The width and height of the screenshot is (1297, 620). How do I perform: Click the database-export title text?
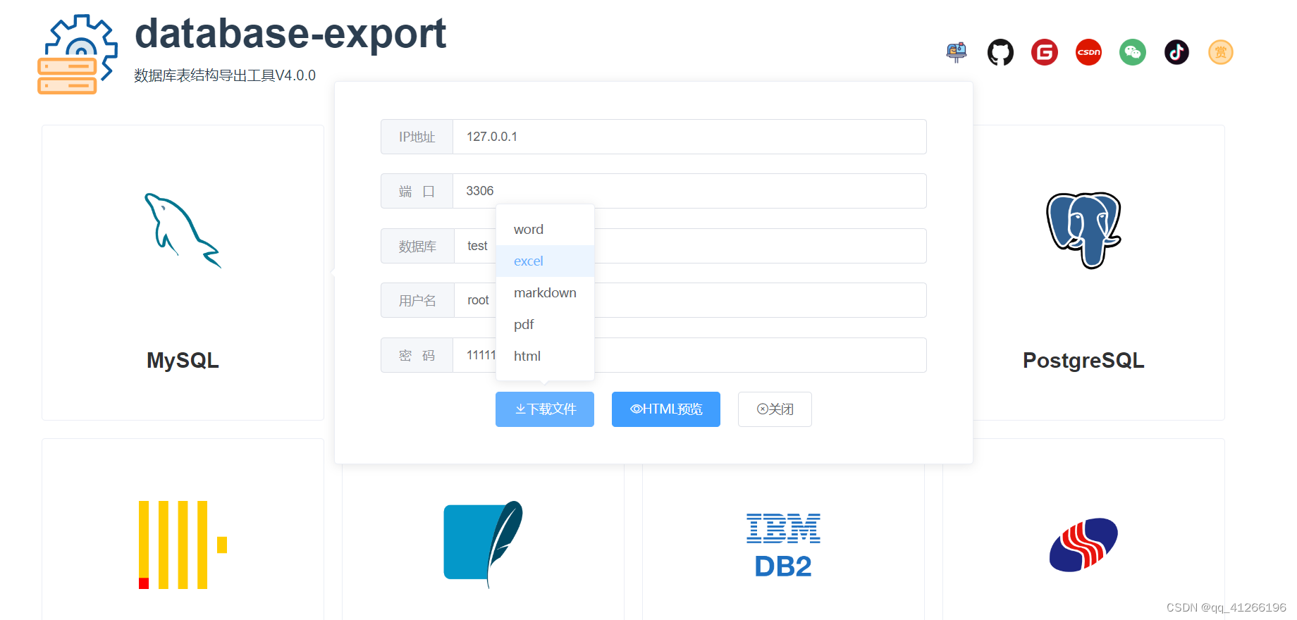[290, 34]
